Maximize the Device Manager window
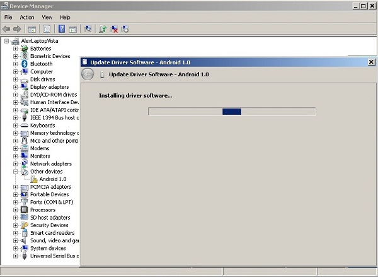The width and height of the screenshot is (378, 277). (364, 6)
